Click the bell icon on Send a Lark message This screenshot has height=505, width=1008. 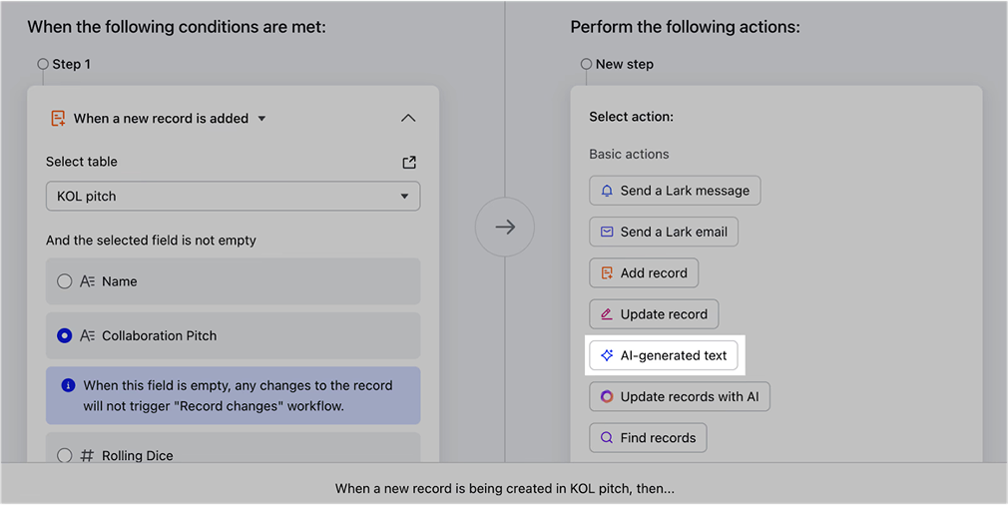607,191
